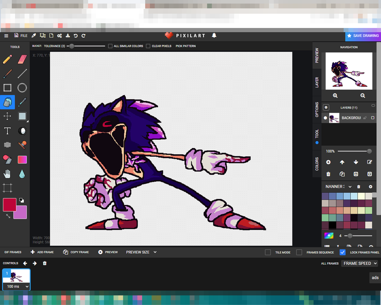Image resolution: width=381 pixels, height=305 pixels.
Task: Open the selection tool options corner arrow
Action: (x=28, y=121)
